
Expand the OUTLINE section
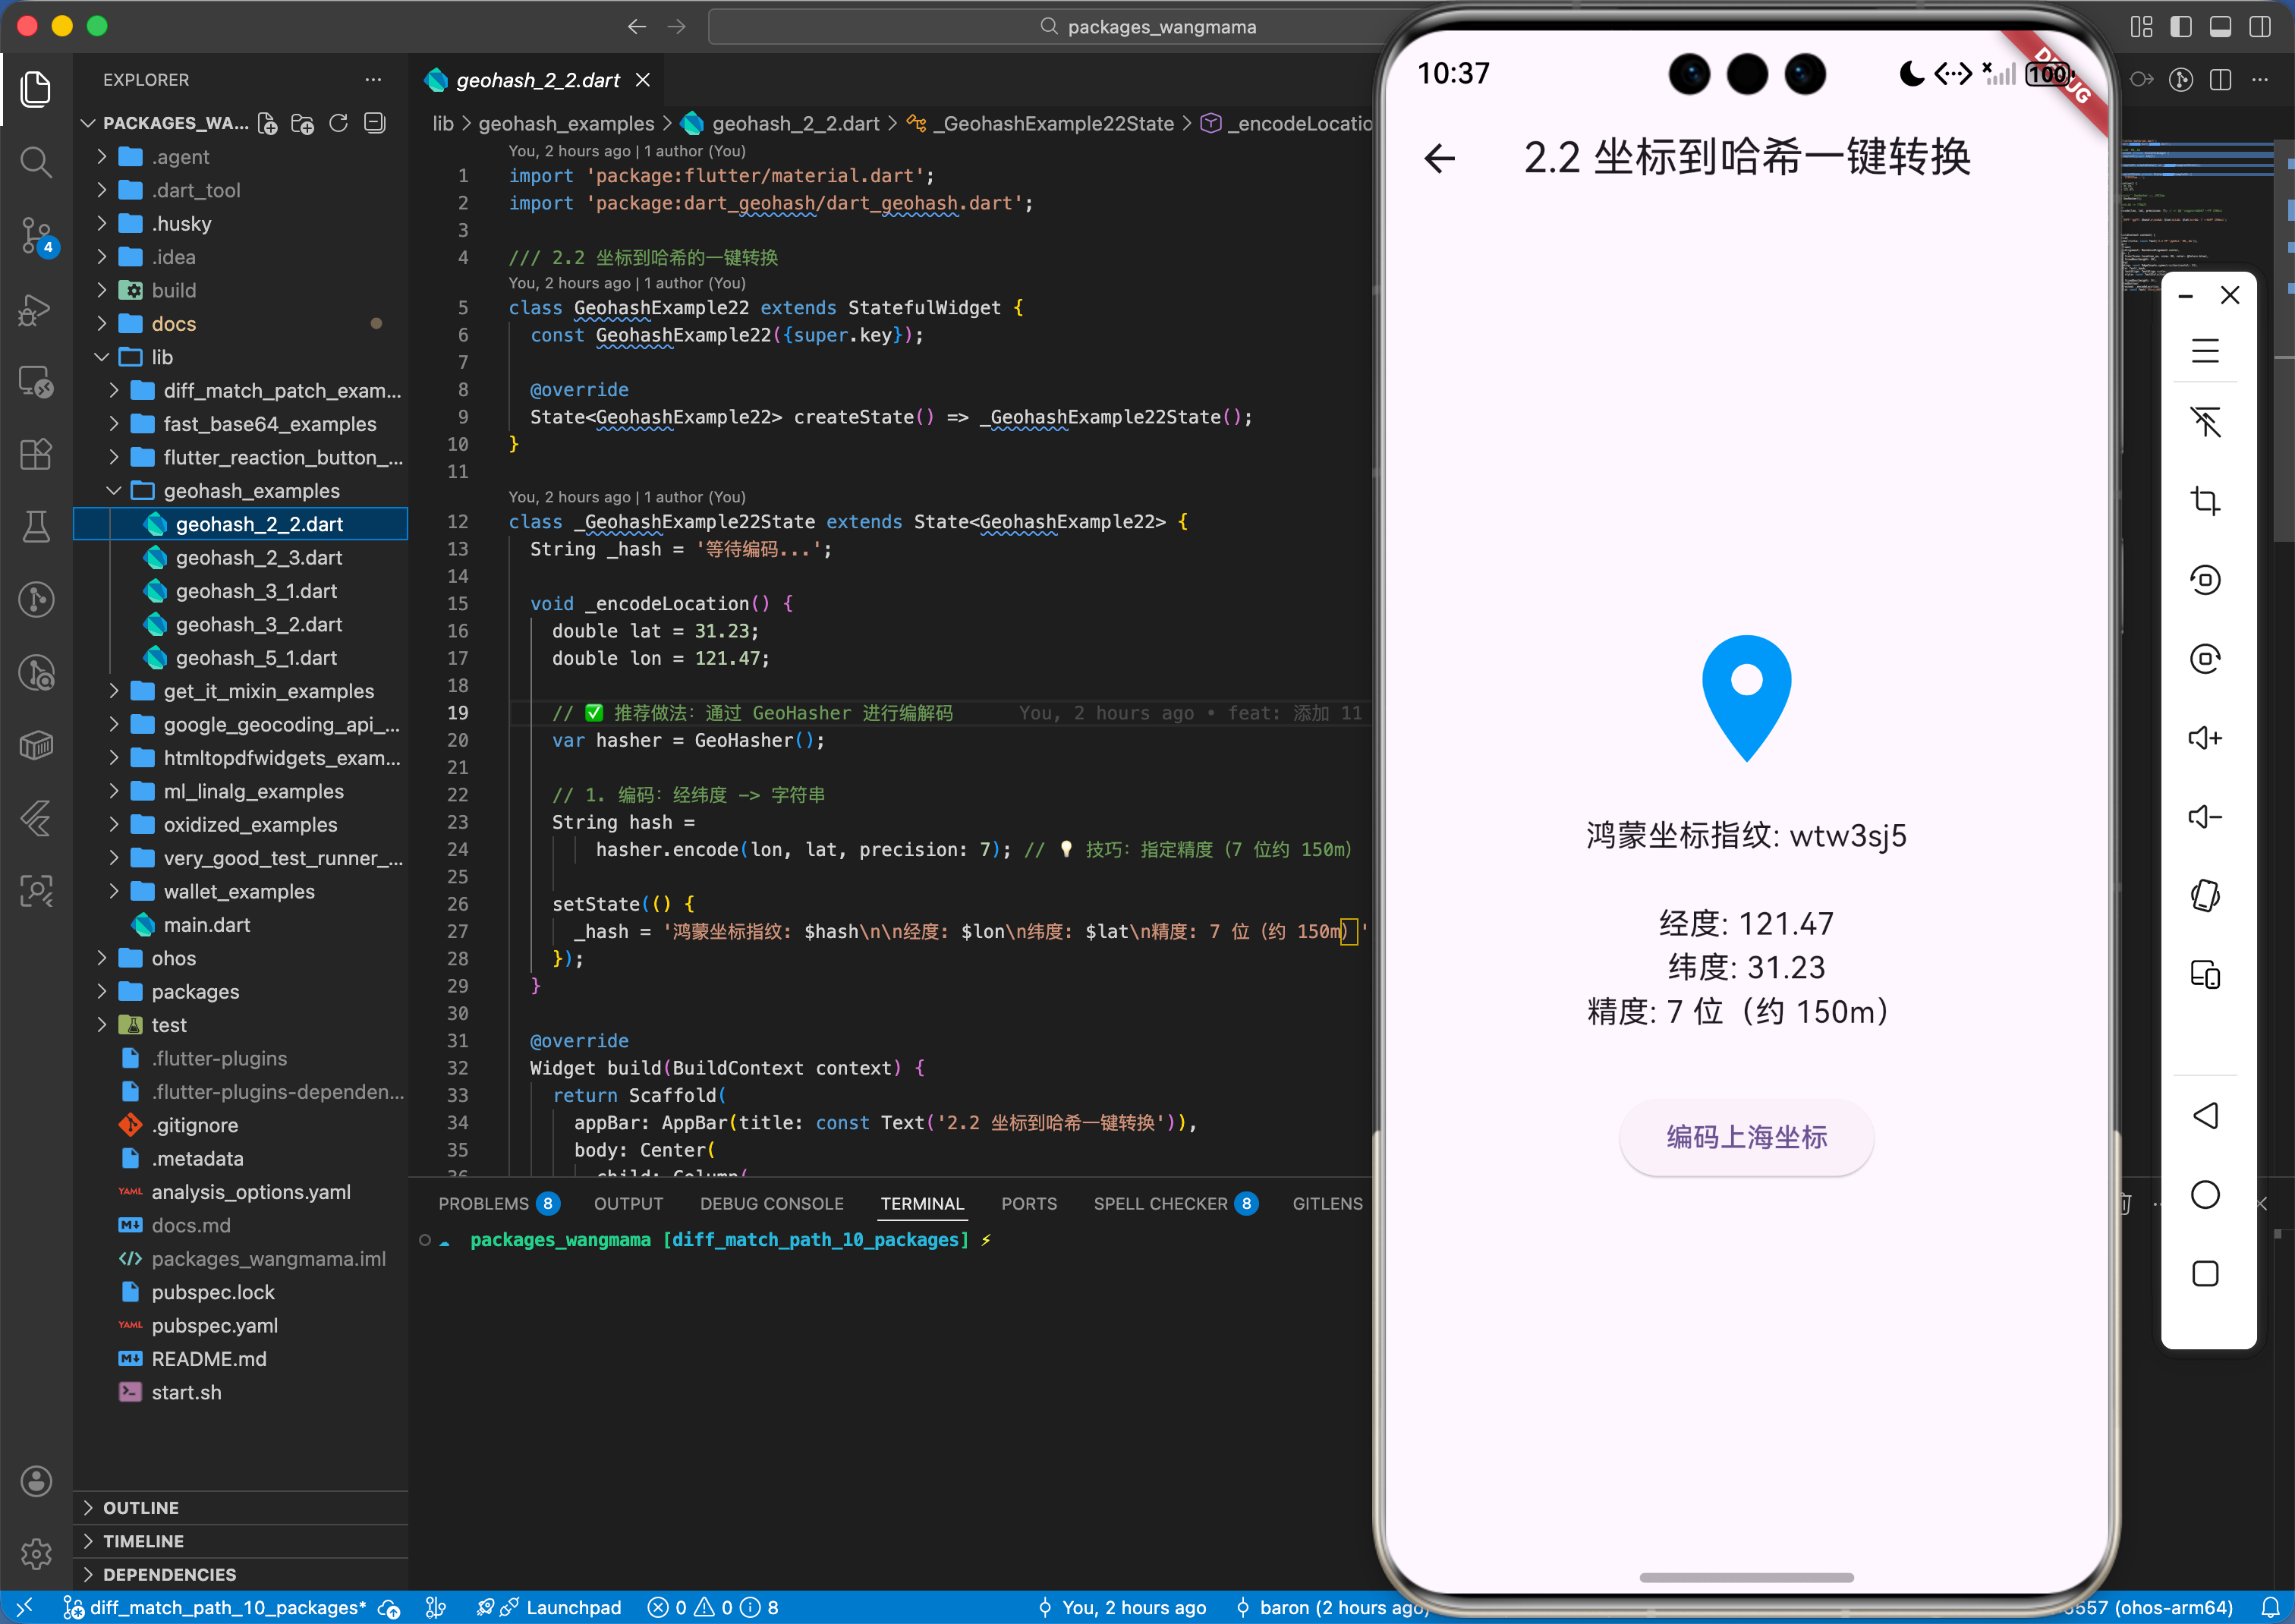[x=141, y=1507]
